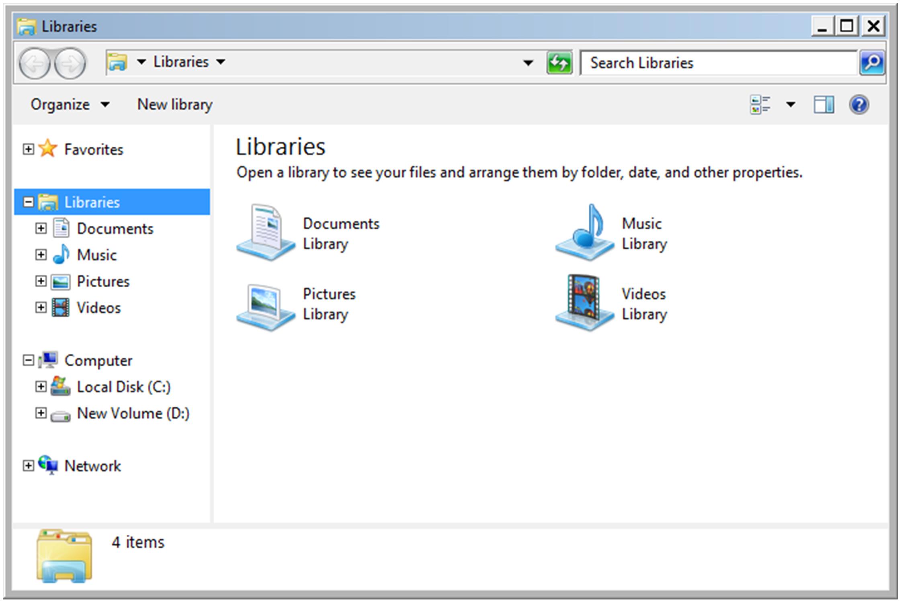Screen dimensions: 901x603
Task: Open the Music Library icon
Action: coord(585,233)
